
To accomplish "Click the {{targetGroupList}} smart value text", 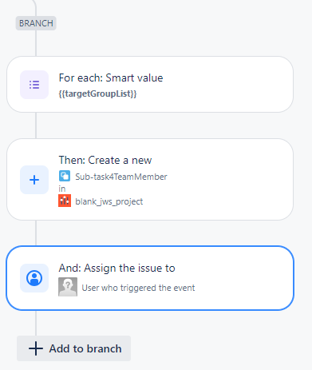I will pyautogui.click(x=97, y=93).
